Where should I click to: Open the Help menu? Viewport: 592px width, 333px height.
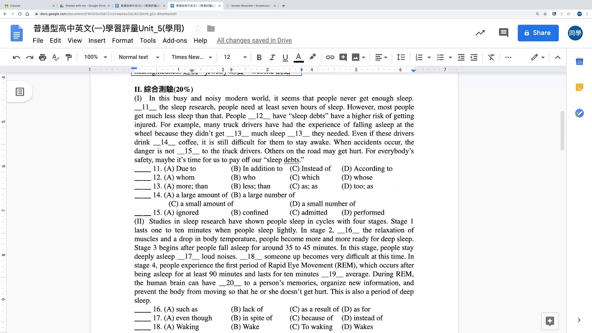(x=200, y=40)
